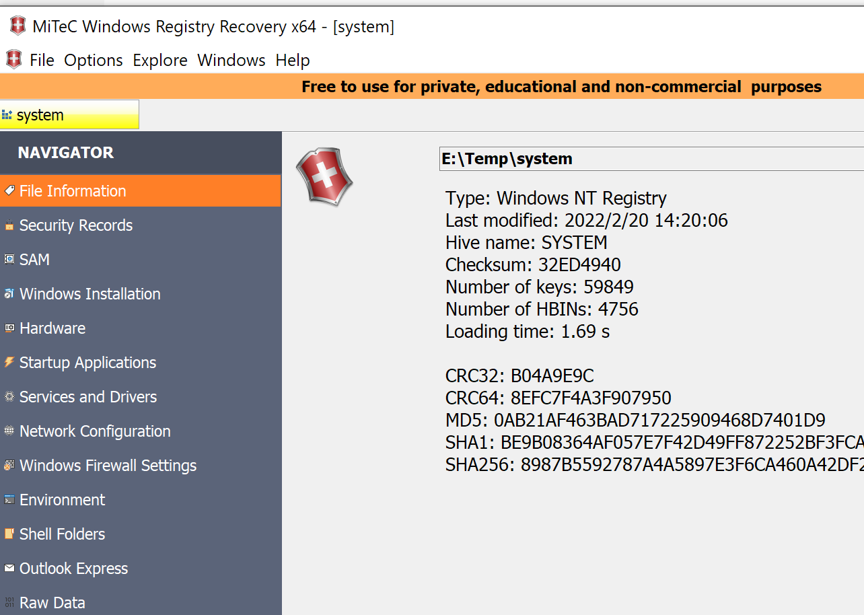Viewport: 864px width, 615px height.
Task: View Outlook Express data
Action: click(74, 568)
